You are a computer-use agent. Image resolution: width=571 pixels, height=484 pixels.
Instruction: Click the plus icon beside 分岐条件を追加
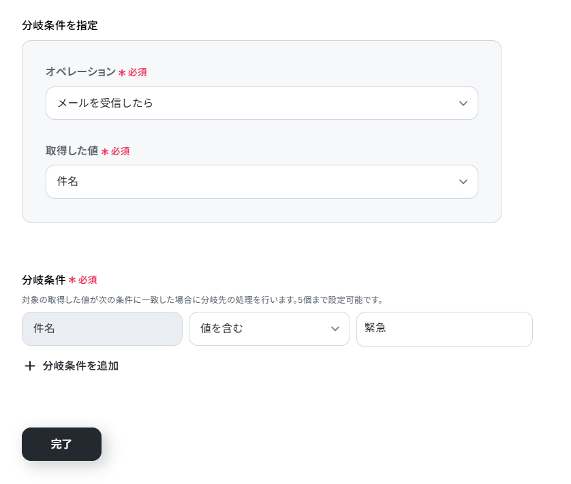pos(30,366)
